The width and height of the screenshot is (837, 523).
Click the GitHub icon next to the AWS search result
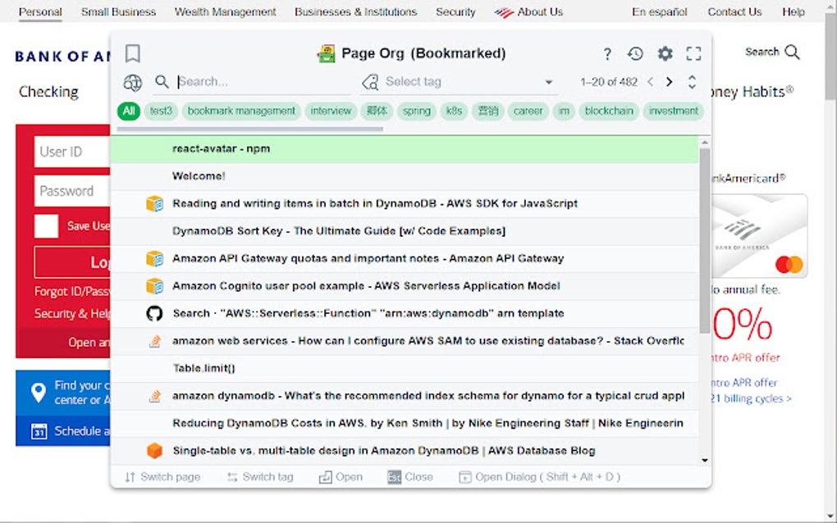[x=154, y=312]
